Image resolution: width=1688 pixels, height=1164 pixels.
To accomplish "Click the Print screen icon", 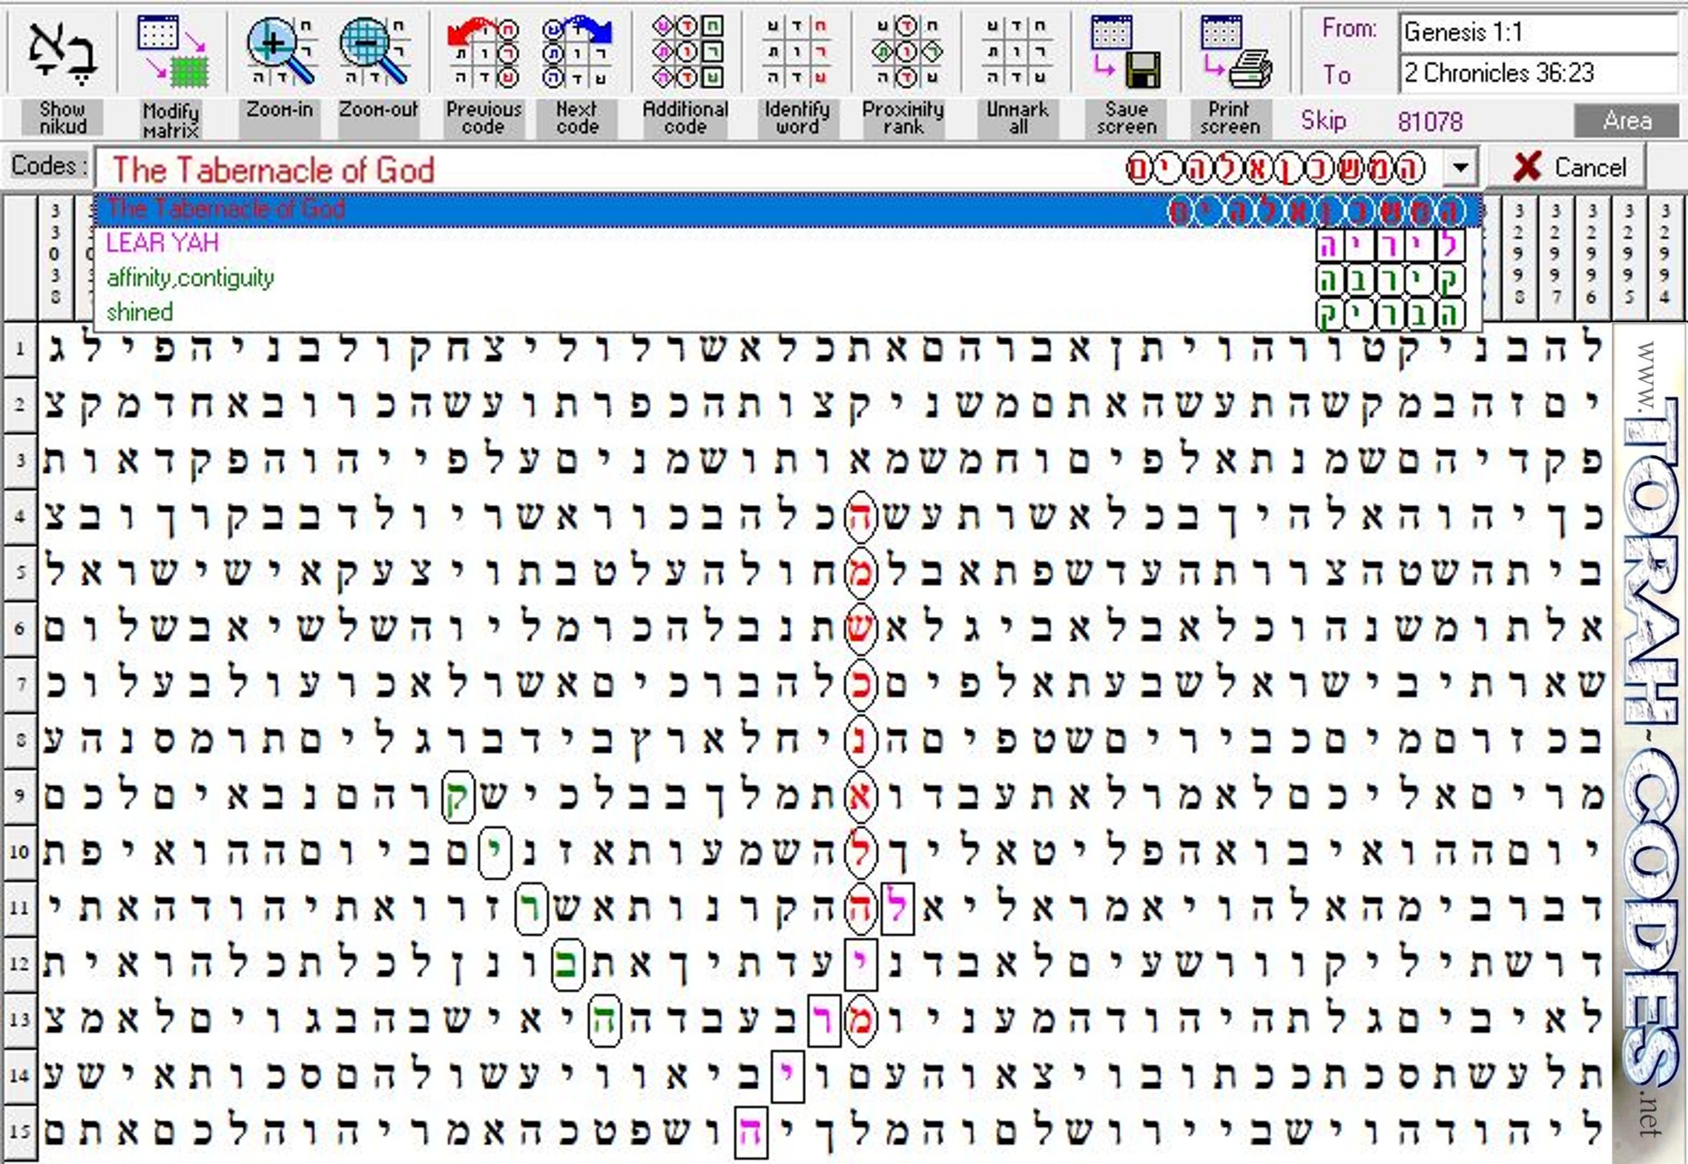I will [x=1231, y=52].
